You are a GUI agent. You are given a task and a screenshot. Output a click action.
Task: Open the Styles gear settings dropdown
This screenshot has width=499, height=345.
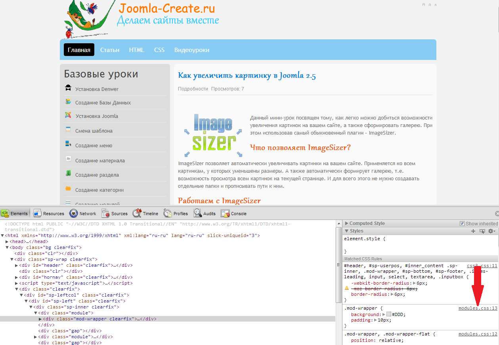point(492,231)
